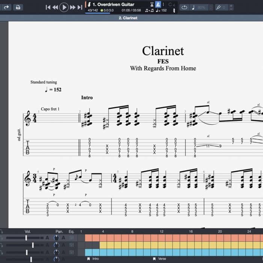This screenshot has width=263, height=263.
Task: Open the third track equalizer icon
Action: 72,252
